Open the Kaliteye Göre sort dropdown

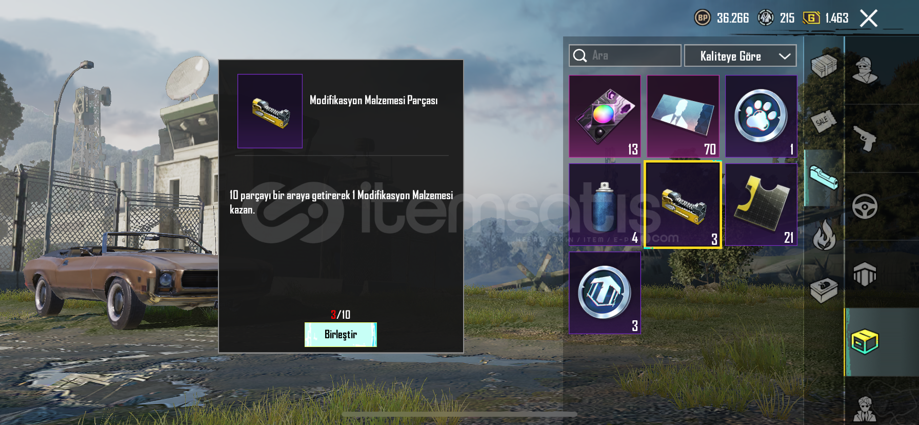point(740,56)
